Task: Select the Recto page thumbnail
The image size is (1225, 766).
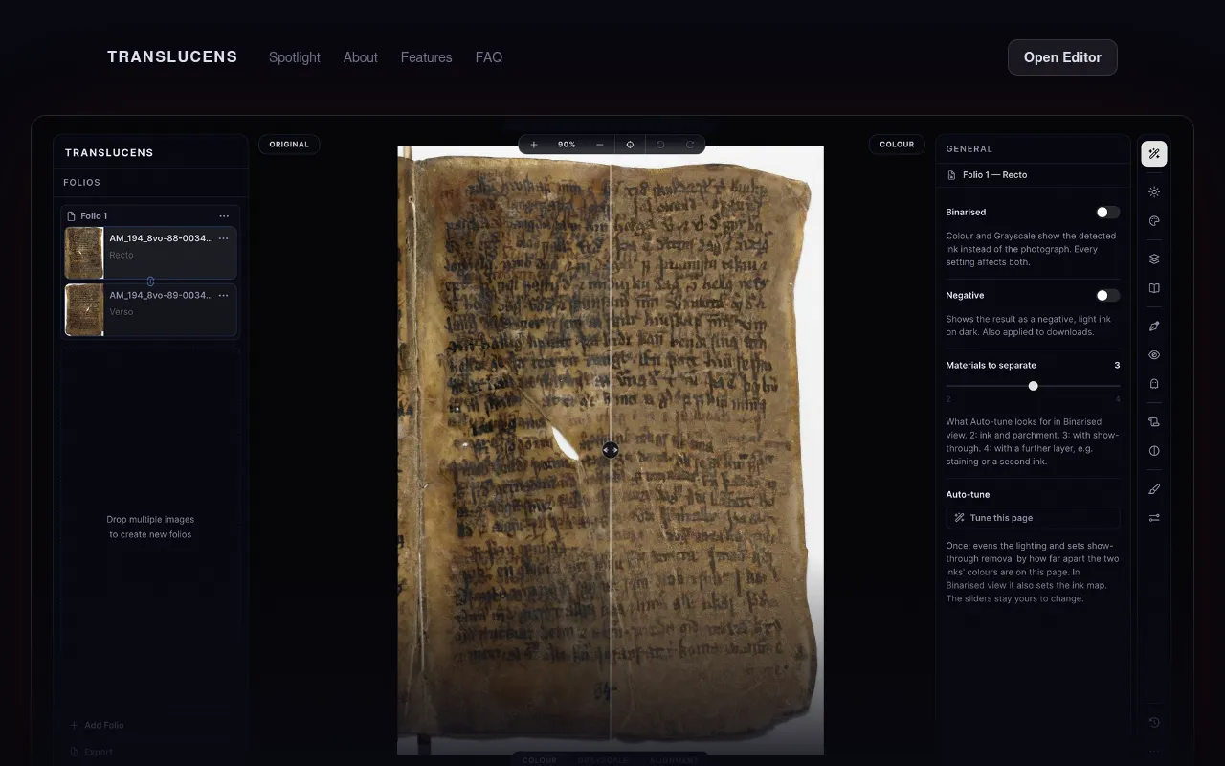Action: click(84, 253)
